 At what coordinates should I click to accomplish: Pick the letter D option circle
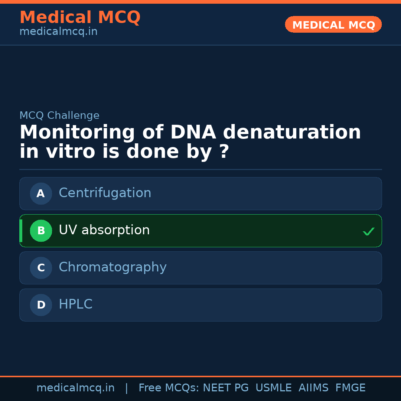pos(41,305)
